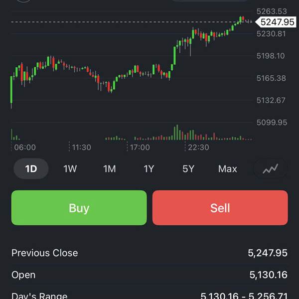Tap the green Buy button
The height and width of the screenshot is (299, 299).
tap(79, 208)
